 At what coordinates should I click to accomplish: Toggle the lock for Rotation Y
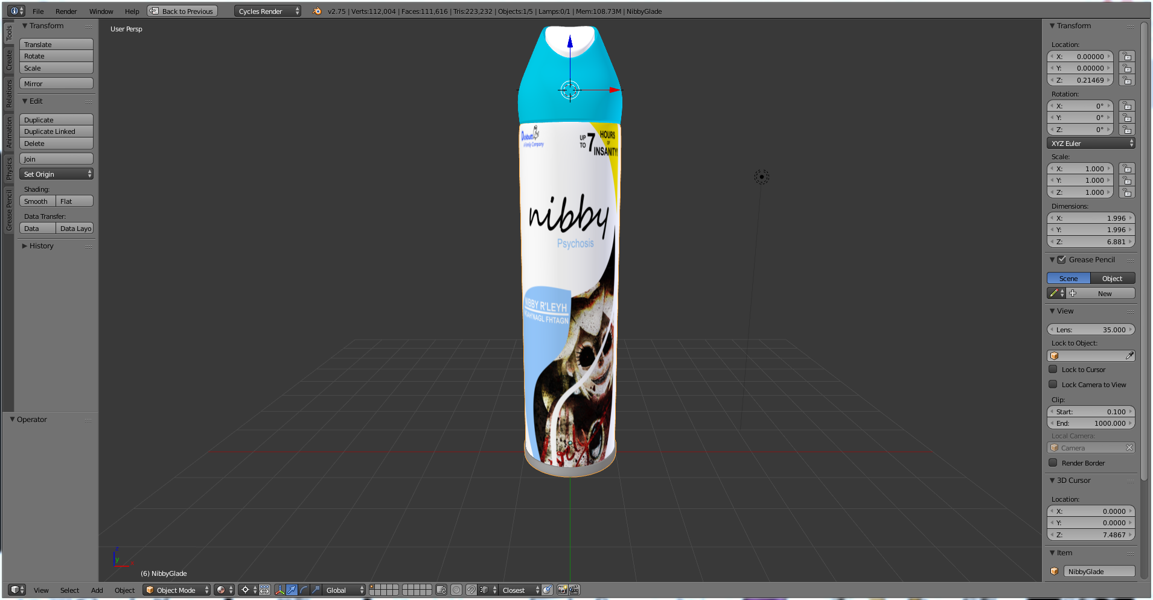1126,118
